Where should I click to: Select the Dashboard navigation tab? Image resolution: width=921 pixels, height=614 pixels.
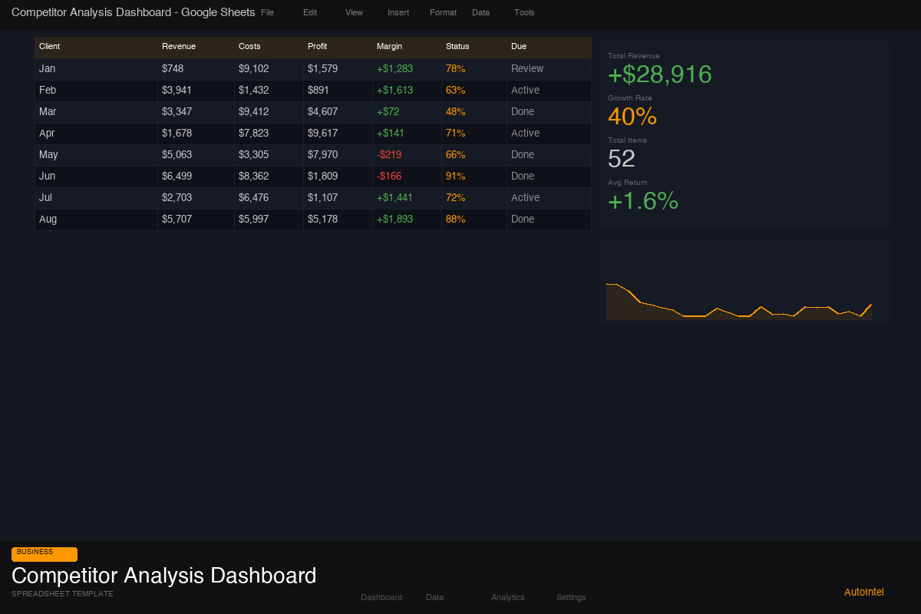(x=381, y=597)
